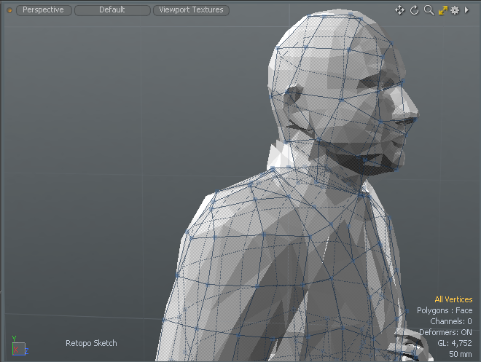Open the Default shading style dropdown
Image resolution: width=481 pixels, height=362 pixels.
click(x=112, y=10)
